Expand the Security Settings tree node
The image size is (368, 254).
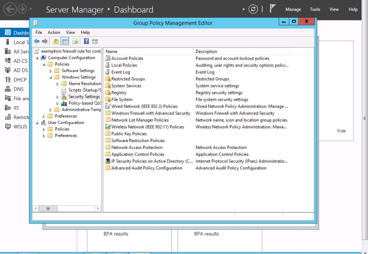point(57,97)
